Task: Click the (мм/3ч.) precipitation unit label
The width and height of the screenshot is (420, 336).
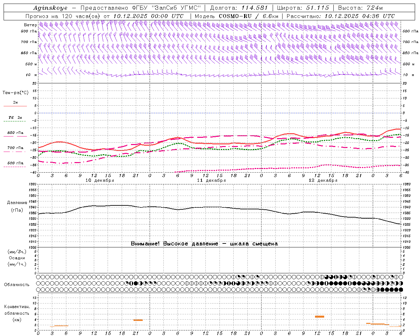Action: click(x=17, y=252)
